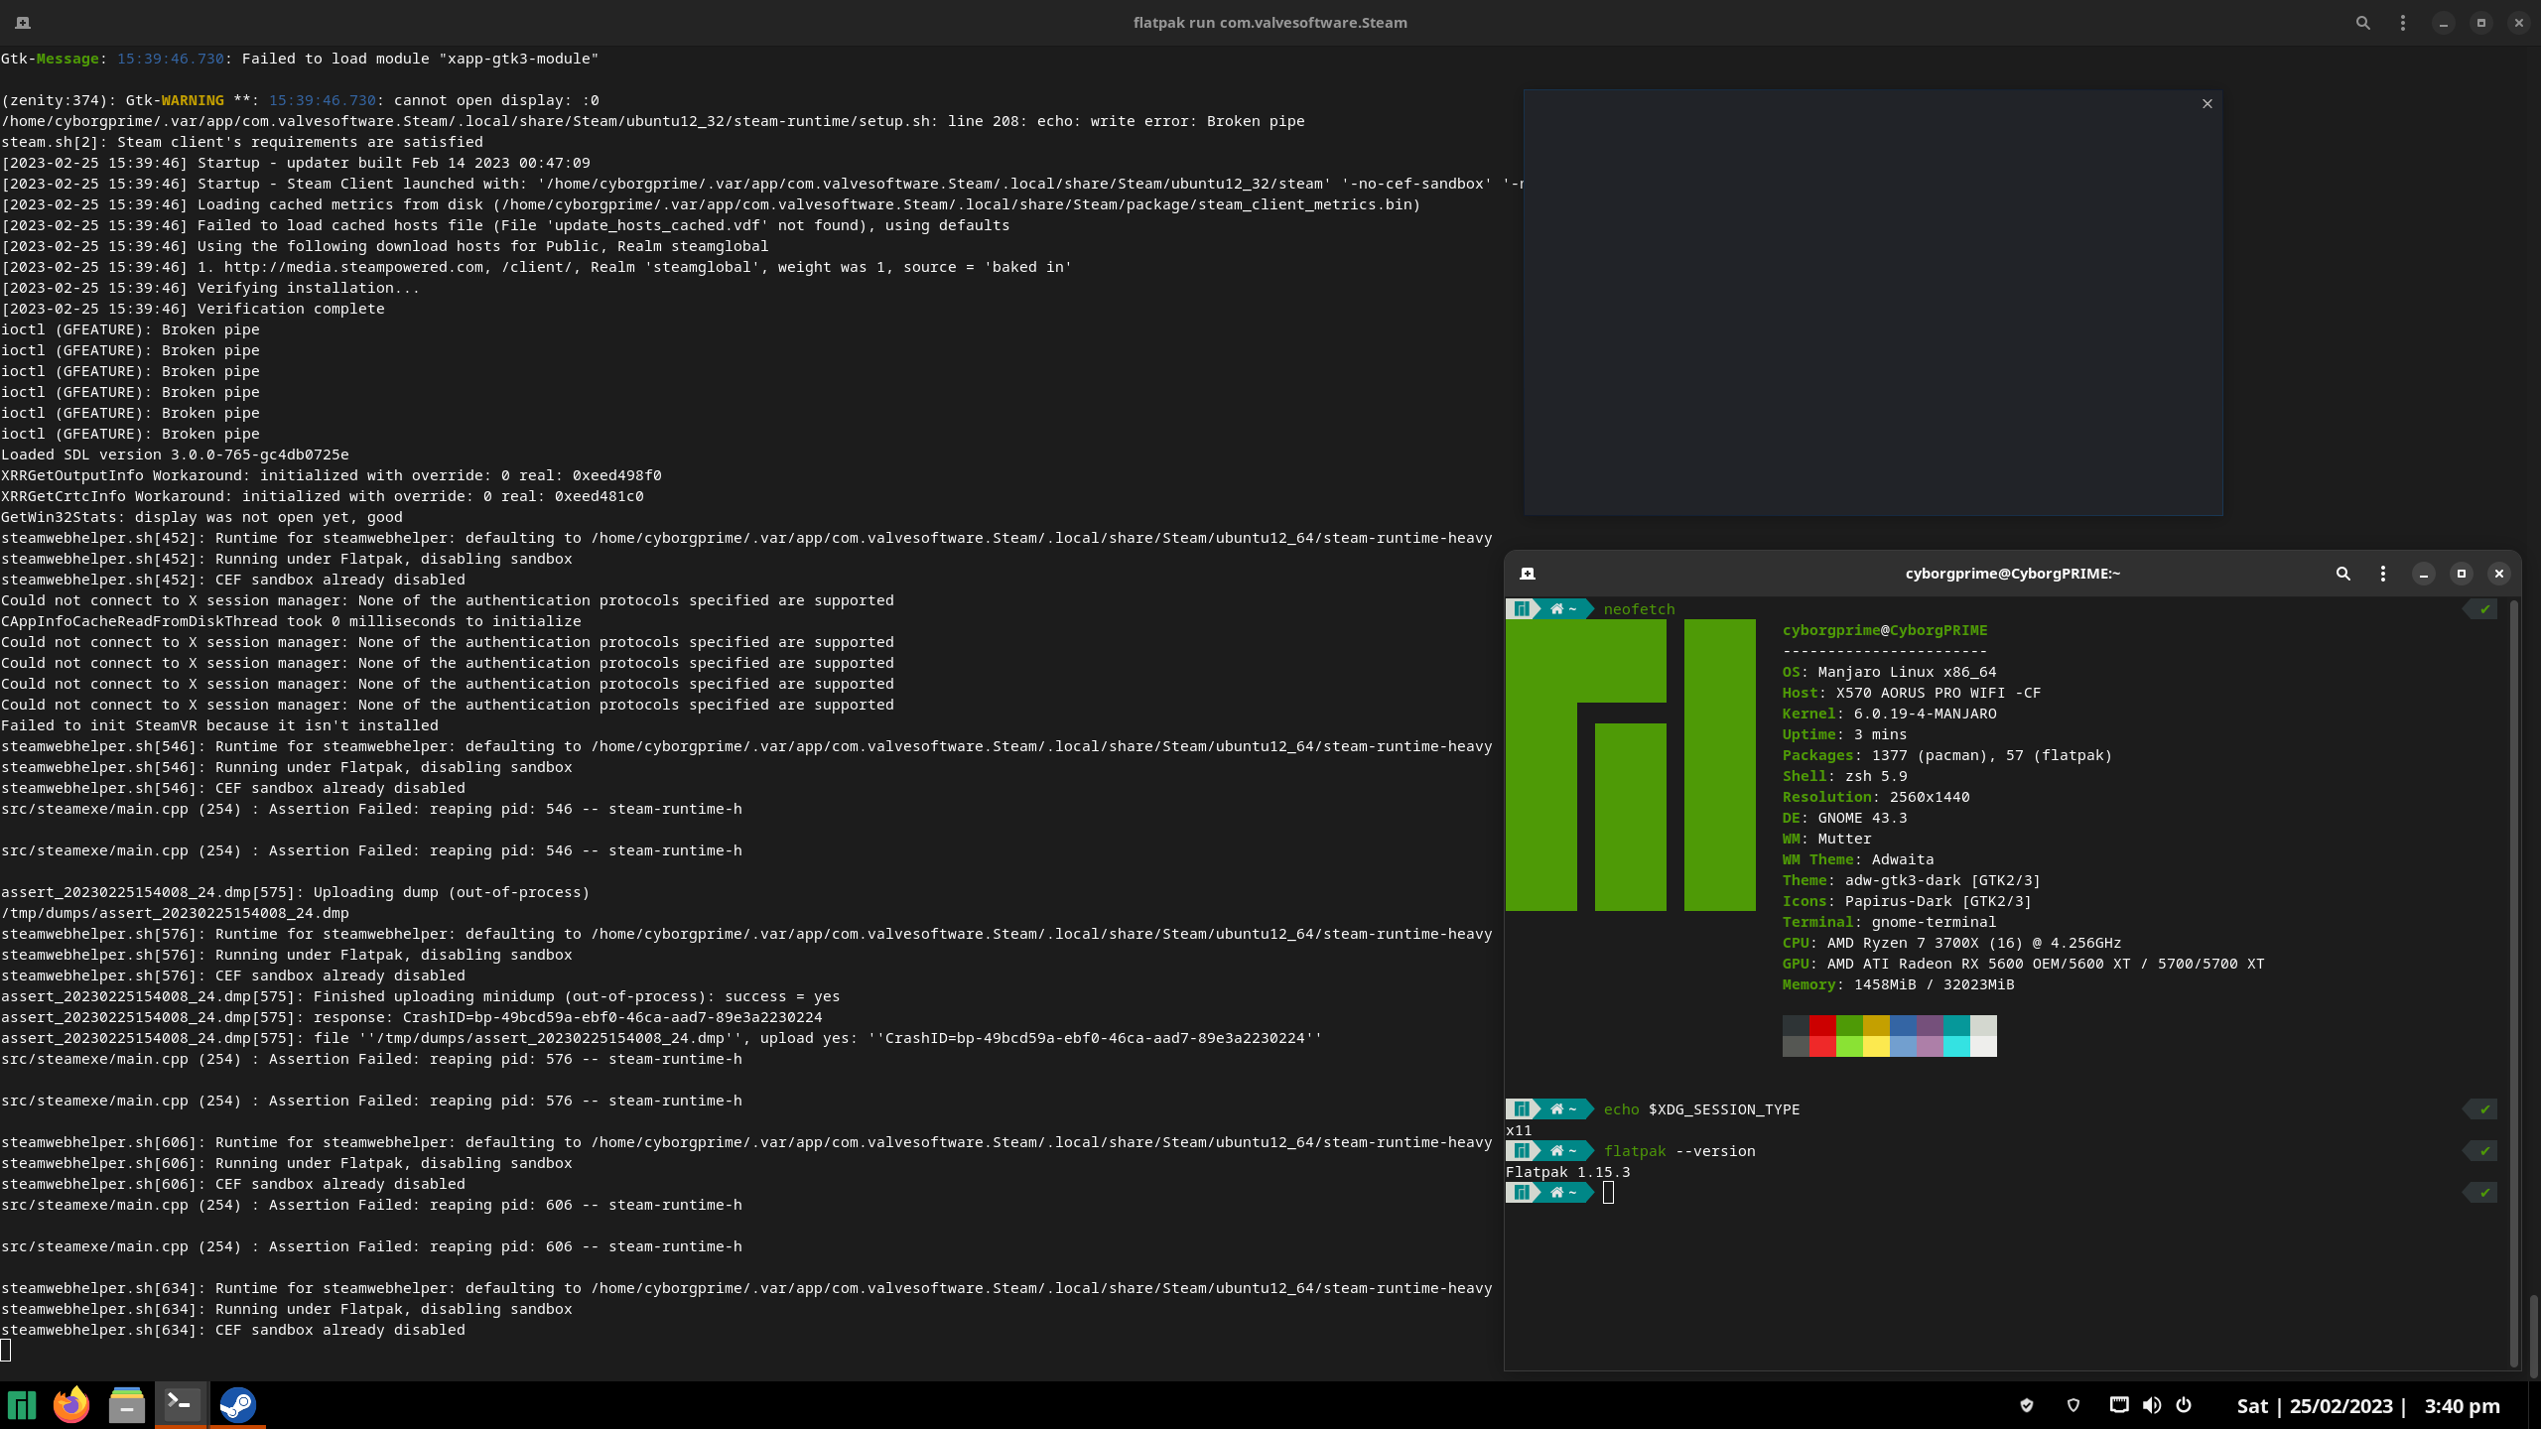Screen dimensions: 2541x1429
Task: Open the three-dot menu in the Steam terminal
Action: point(2403,22)
